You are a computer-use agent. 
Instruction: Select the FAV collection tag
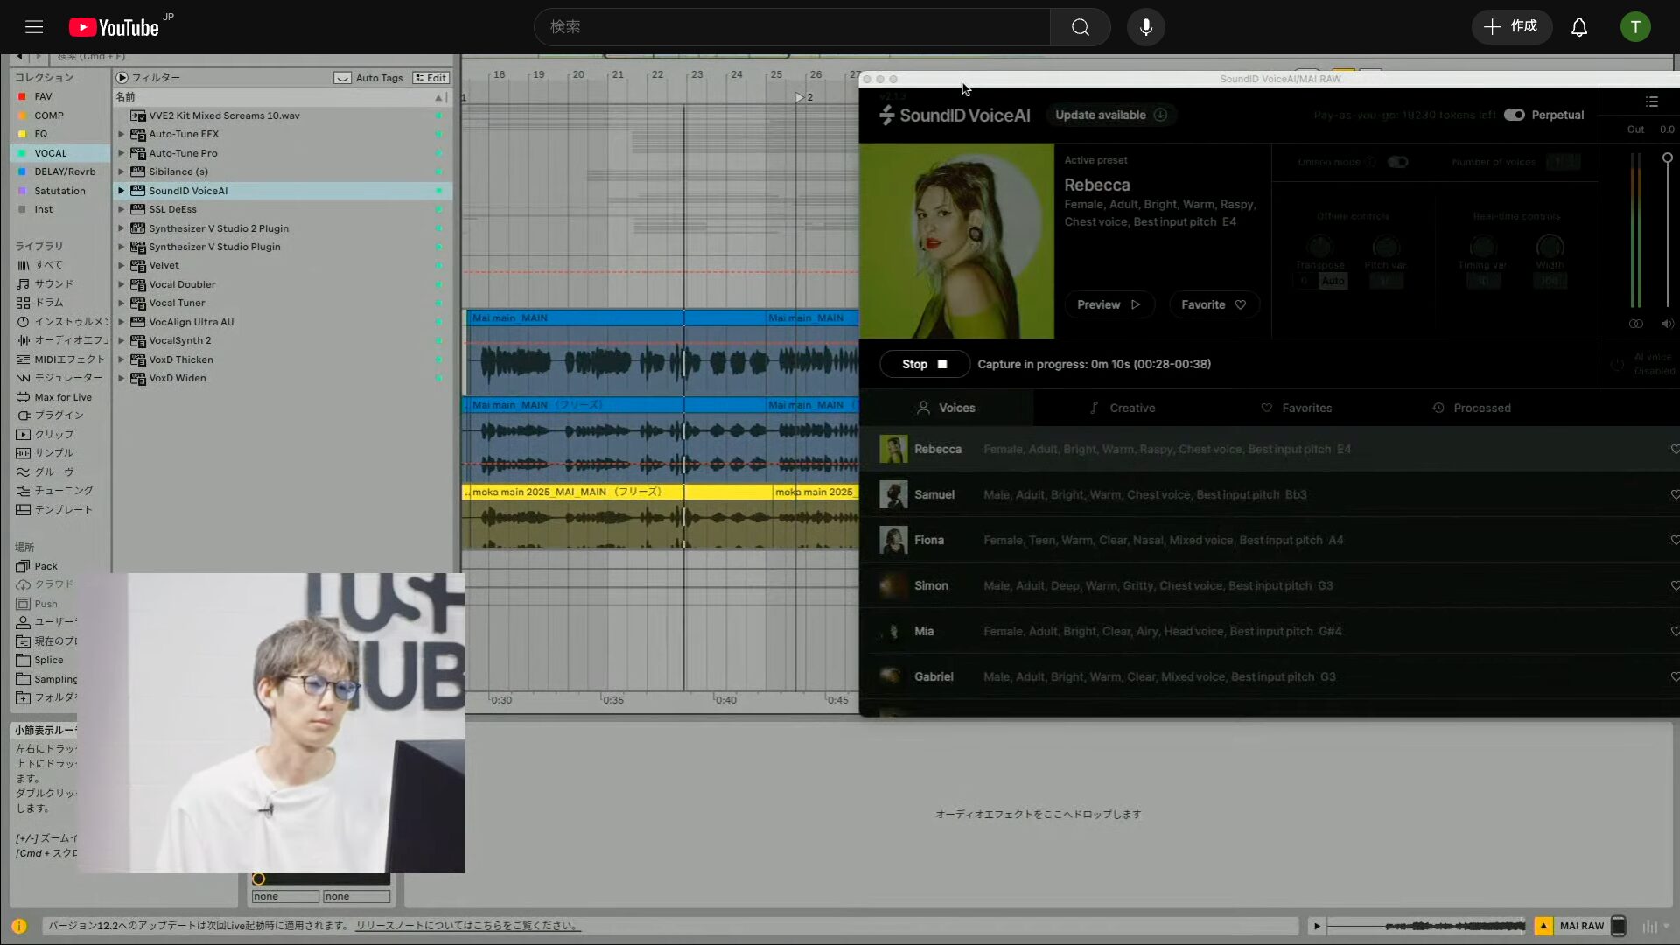[x=43, y=96]
